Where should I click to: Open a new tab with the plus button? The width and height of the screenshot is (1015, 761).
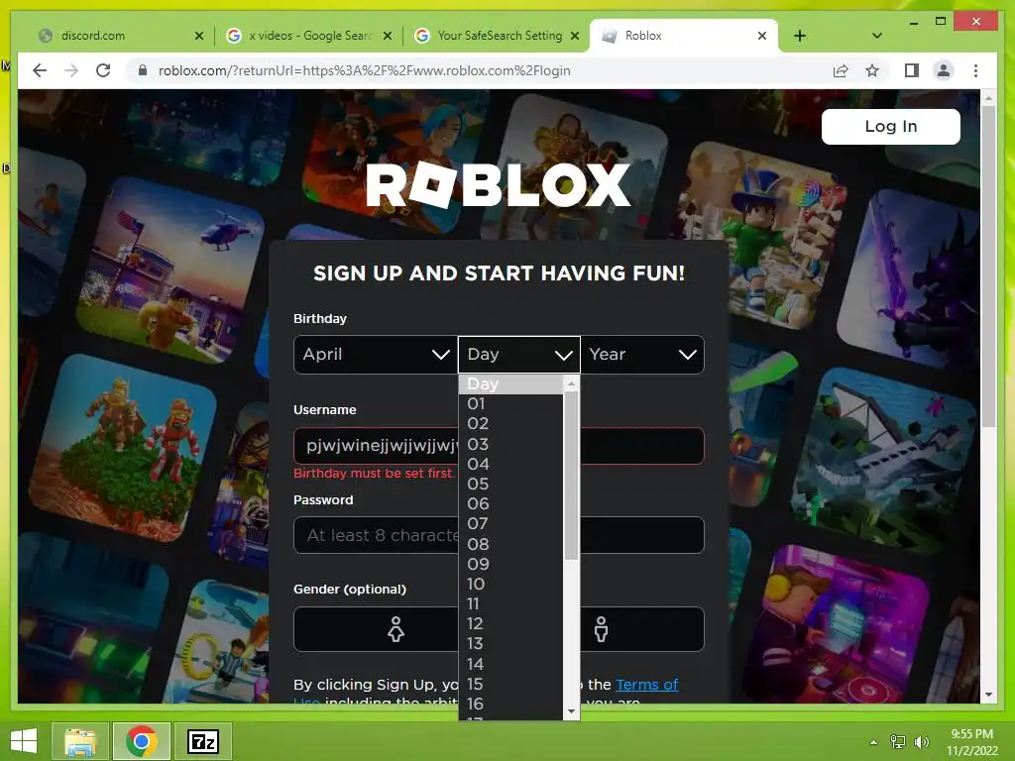coord(800,36)
